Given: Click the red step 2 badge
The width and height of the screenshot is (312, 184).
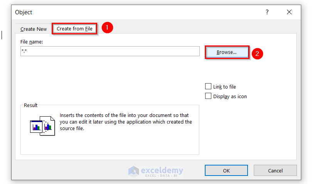Looking at the screenshot, I should click(x=257, y=53).
